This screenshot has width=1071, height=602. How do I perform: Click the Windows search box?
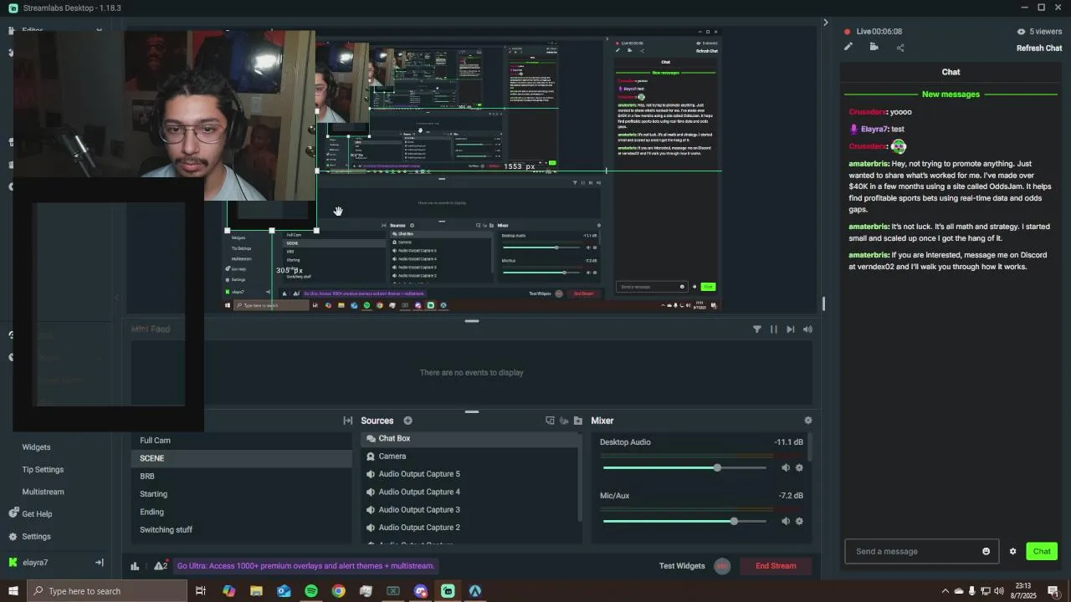pyautogui.click(x=107, y=591)
